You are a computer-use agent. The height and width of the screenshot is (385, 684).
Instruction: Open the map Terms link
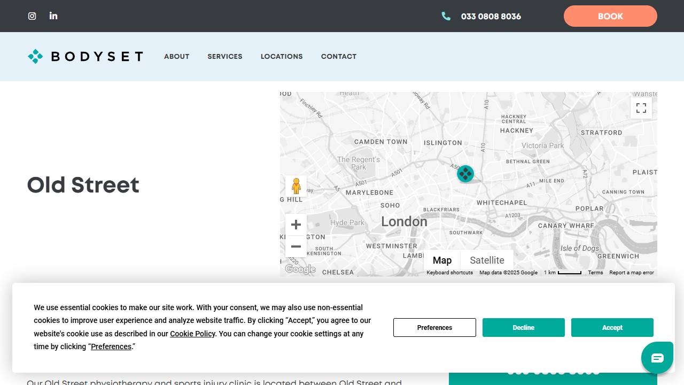tap(595, 273)
